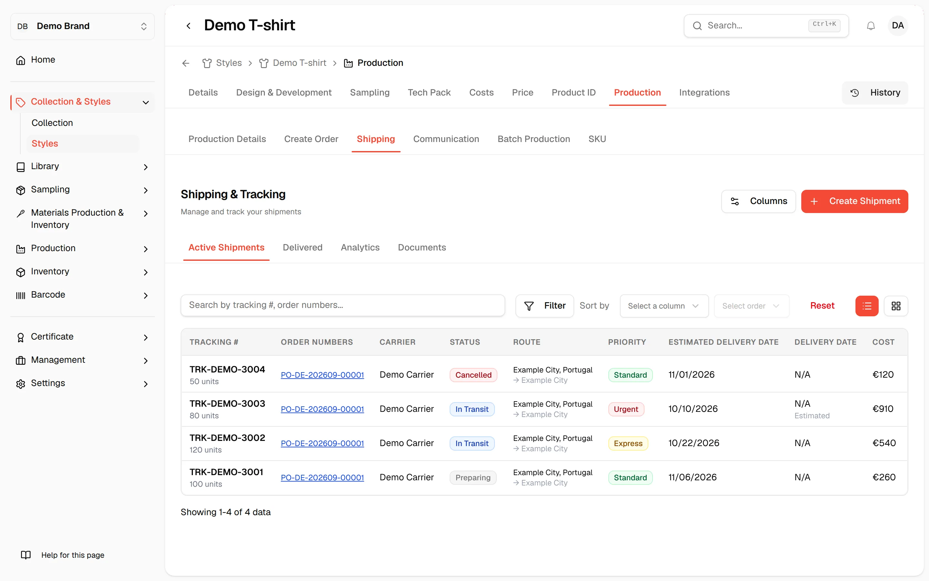929x581 pixels.
Task: Switch to the Delivered shipments tab
Action: coord(303,248)
